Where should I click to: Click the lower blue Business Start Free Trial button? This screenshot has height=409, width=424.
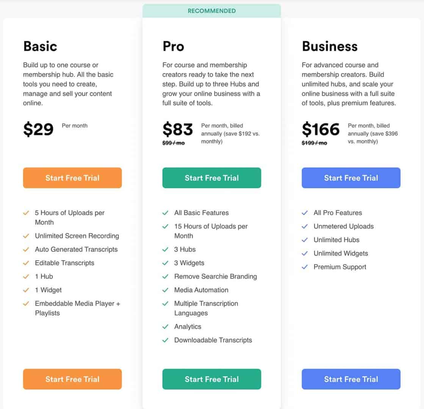pyautogui.click(x=351, y=379)
